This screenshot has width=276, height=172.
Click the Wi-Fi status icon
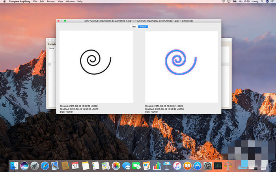224,2
